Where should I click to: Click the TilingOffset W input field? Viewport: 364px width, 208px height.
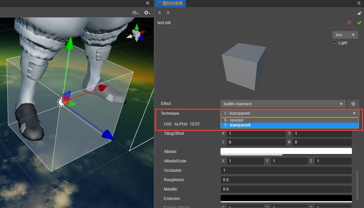(x=322, y=142)
